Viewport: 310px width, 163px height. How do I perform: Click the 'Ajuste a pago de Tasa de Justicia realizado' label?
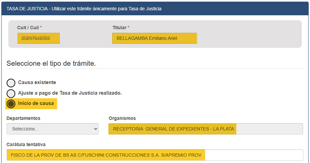click(70, 93)
